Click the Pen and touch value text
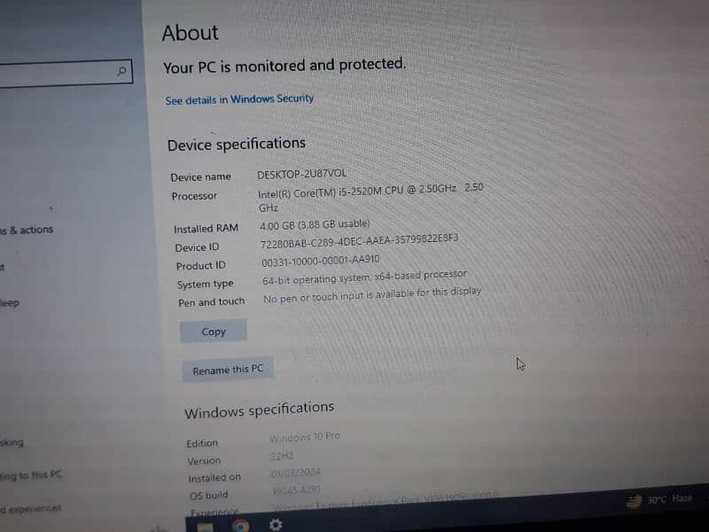The height and width of the screenshot is (532, 709). [372, 295]
